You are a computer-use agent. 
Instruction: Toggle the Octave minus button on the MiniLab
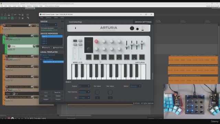(75, 44)
